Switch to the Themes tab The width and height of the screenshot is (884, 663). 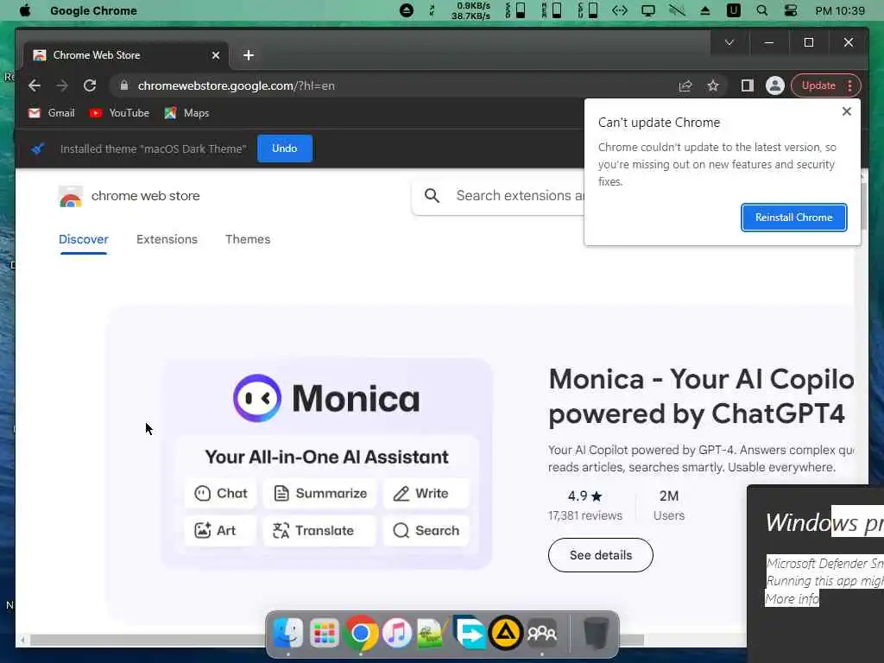pyautogui.click(x=248, y=239)
